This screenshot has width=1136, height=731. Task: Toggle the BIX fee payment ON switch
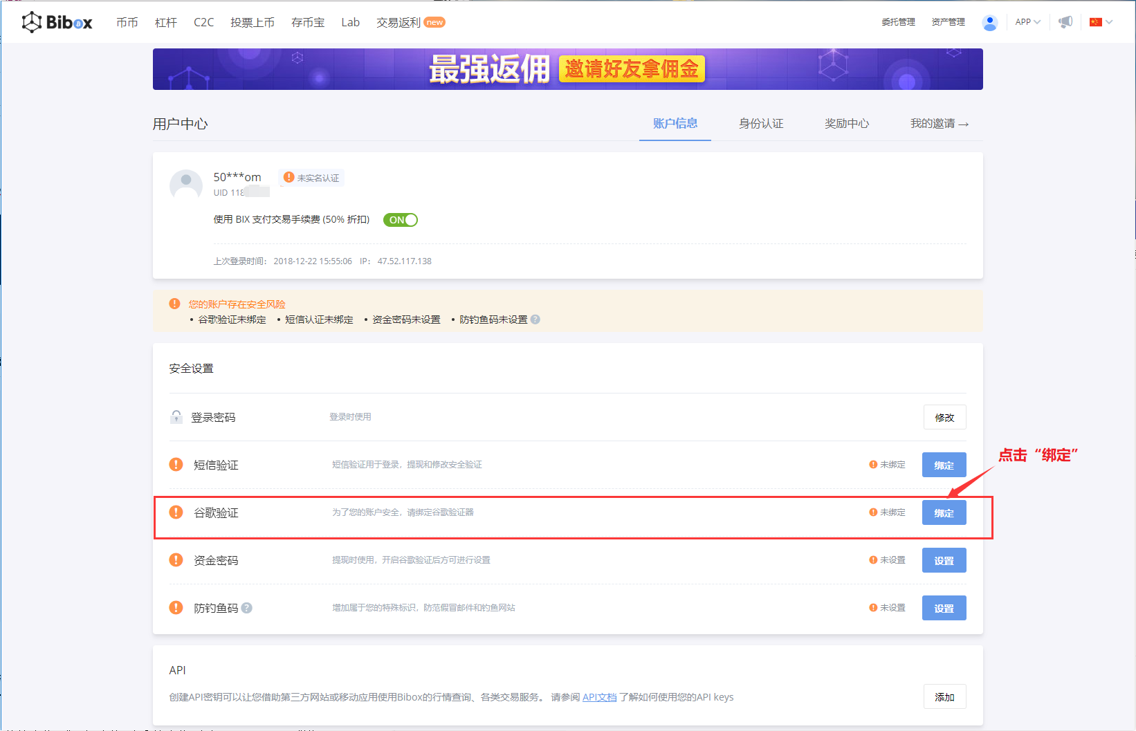point(401,220)
